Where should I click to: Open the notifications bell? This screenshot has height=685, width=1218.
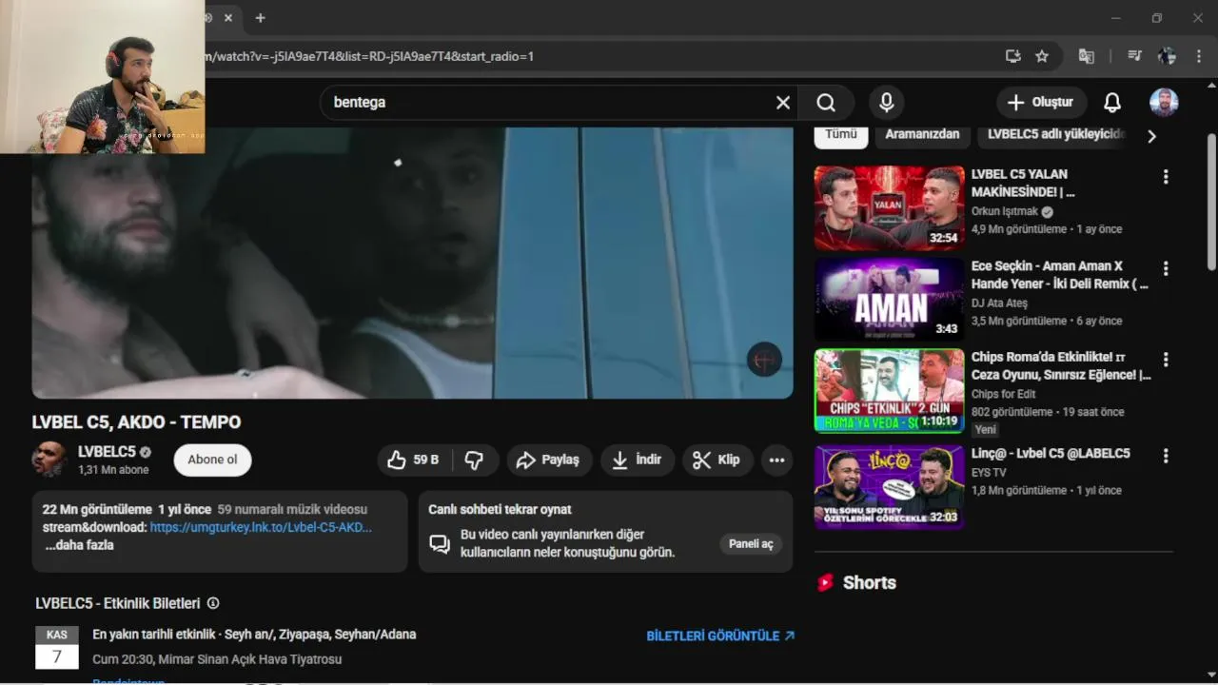(1112, 102)
